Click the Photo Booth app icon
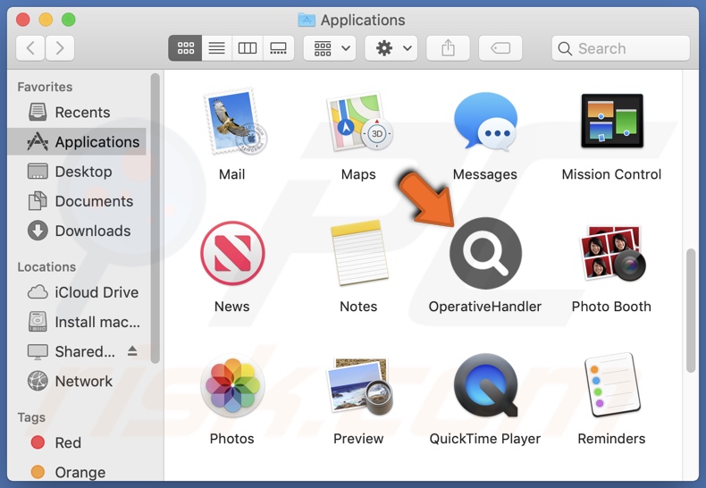706x488 pixels. point(612,254)
